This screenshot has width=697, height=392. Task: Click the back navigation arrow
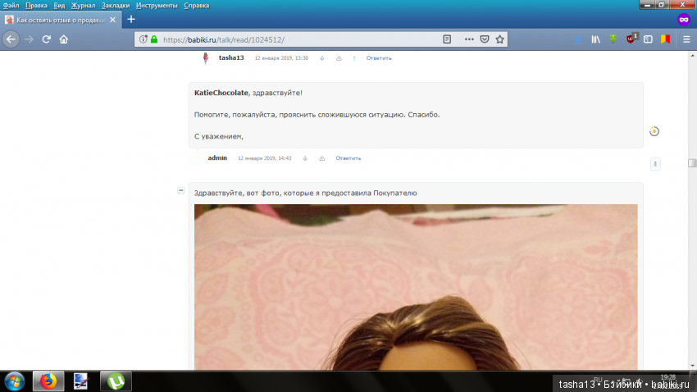pyautogui.click(x=11, y=39)
